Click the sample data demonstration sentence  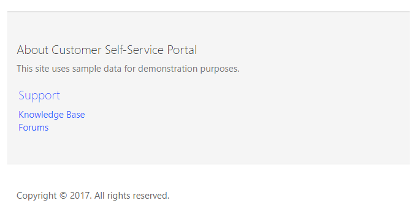[x=128, y=69]
